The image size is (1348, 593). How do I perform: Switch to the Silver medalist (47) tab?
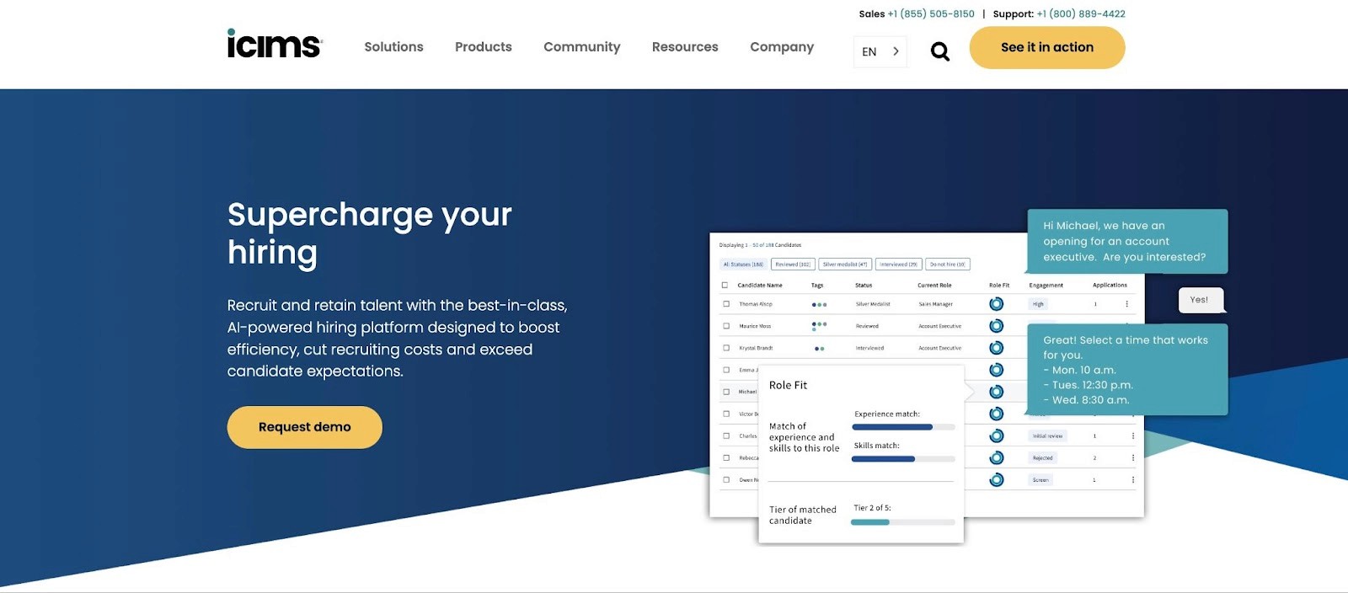pos(845,264)
